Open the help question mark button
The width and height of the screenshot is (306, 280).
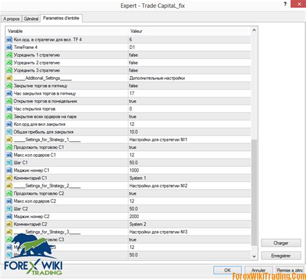tap(285, 4)
